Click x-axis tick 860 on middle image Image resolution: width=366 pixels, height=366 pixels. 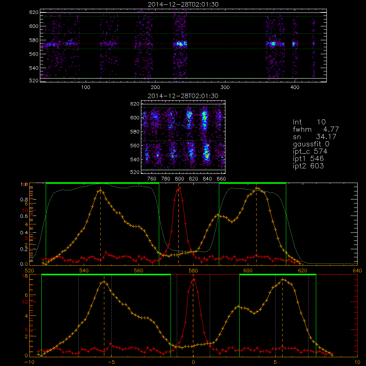coord(221,179)
